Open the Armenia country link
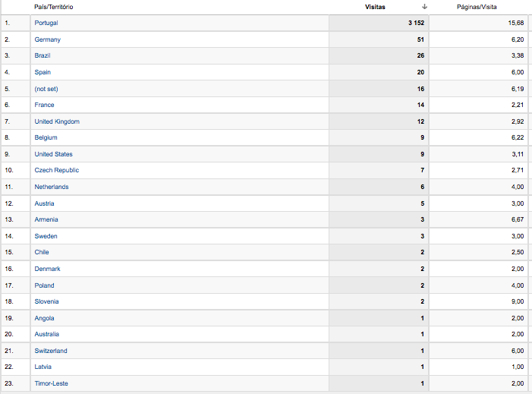The width and height of the screenshot is (532, 394). pyautogui.click(x=46, y=219)
